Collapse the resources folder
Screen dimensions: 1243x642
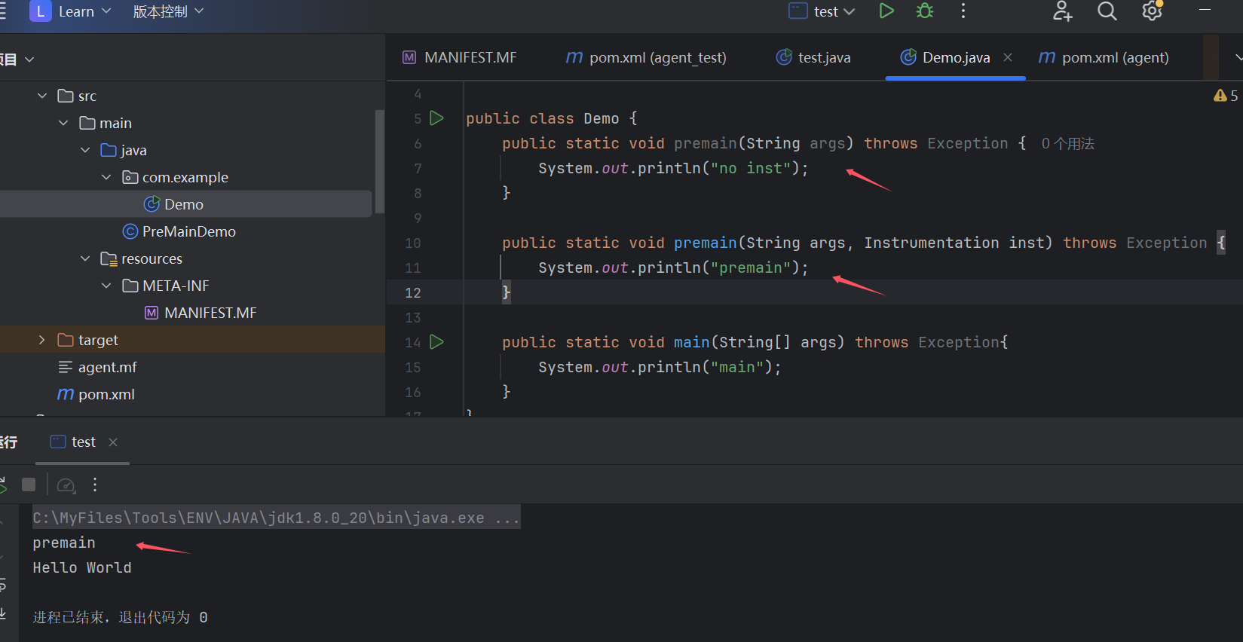pos(85,258)
